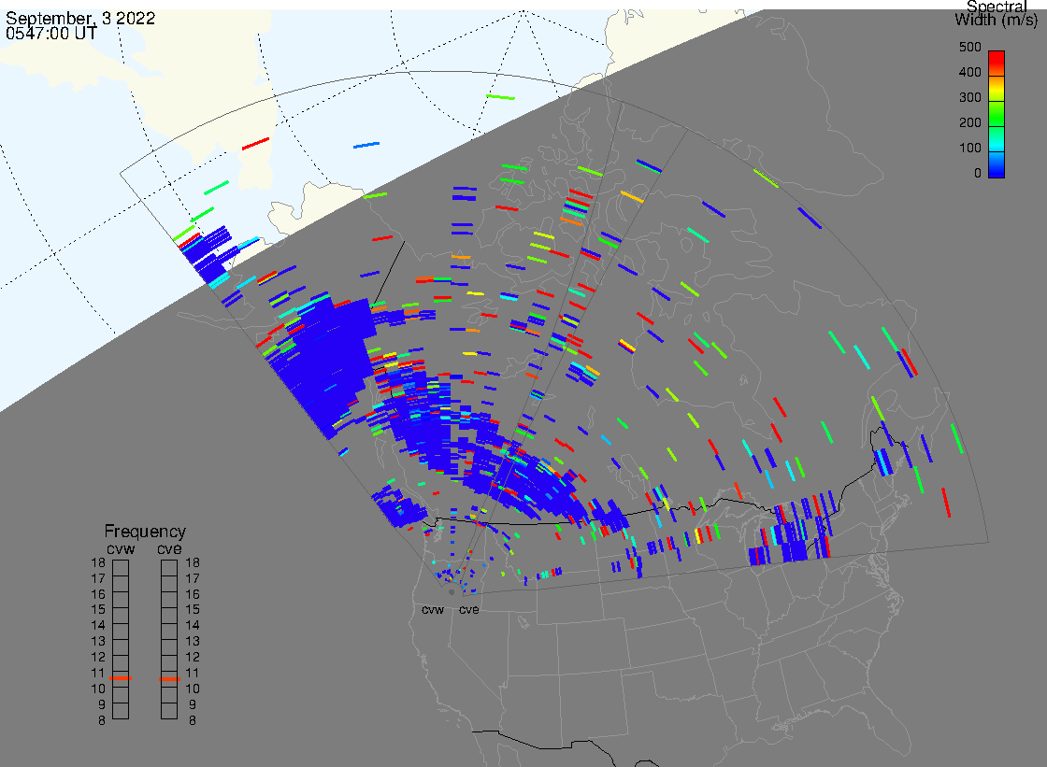Click the "500" label on the color bar
Viewport: 1047px width, 767px height.
969,47
